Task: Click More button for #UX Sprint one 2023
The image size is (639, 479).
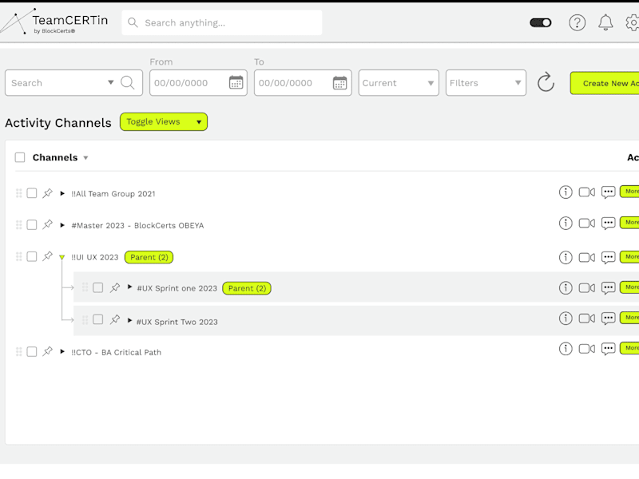Action: click(x=629, y=287)
